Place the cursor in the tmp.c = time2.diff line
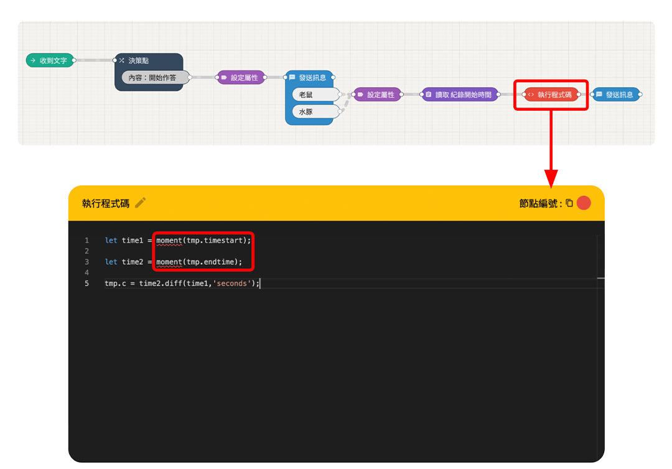 coord(182,283)
